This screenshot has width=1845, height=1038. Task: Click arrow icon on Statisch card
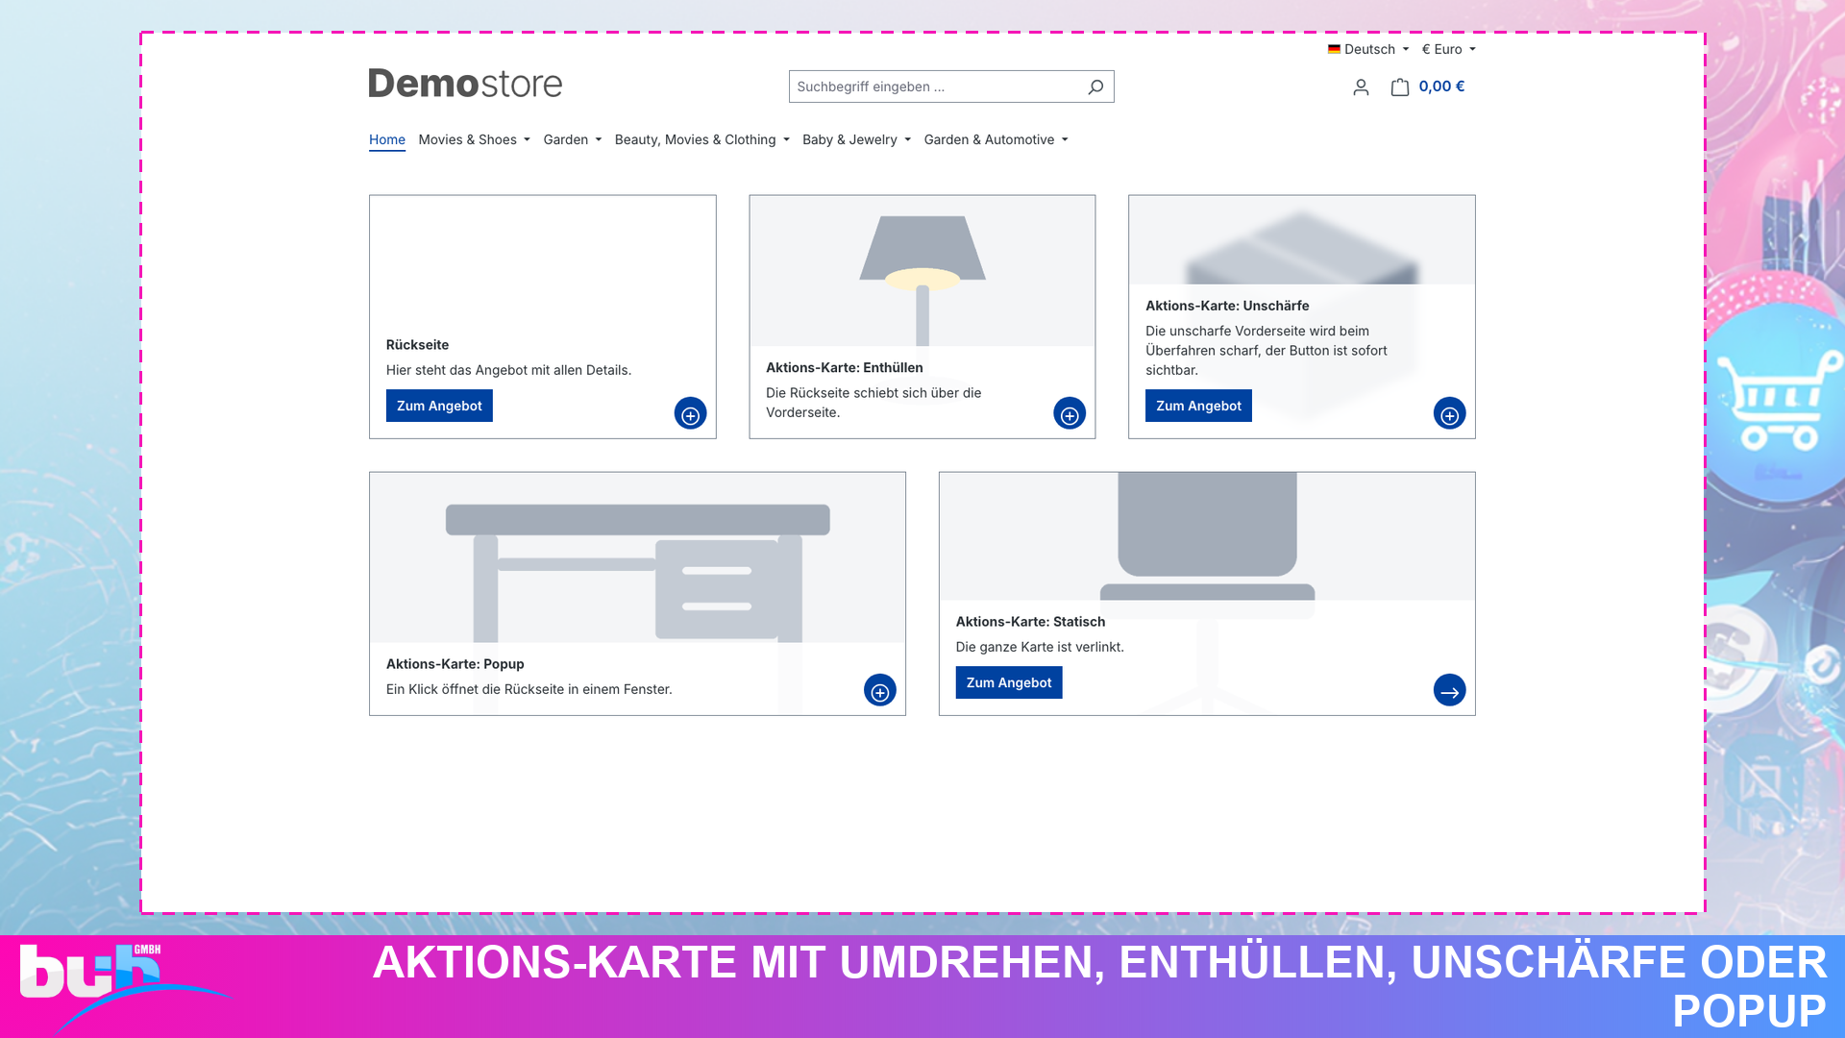point(1449,691)
